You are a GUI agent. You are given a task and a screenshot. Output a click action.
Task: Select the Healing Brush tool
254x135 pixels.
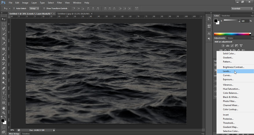[x=3, y=49]
